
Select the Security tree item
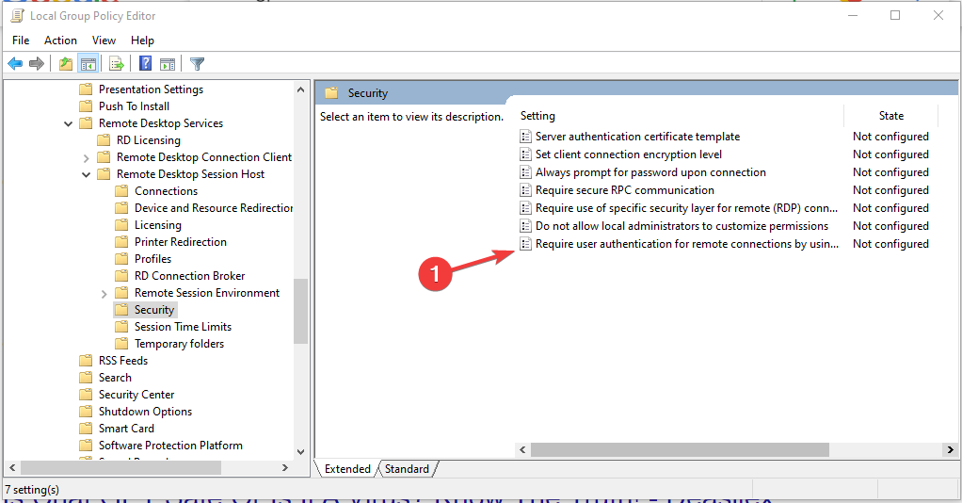tap(154, 310)
